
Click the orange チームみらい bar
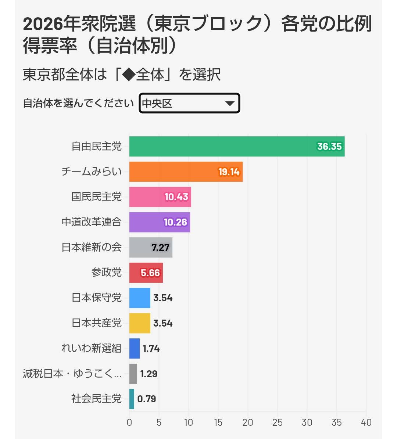point(173,172)
